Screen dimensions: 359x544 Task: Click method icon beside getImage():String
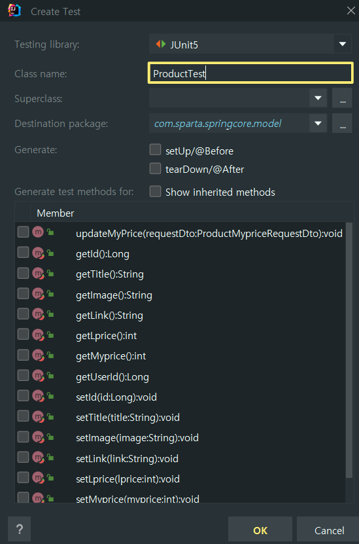[x=38, y=294]
